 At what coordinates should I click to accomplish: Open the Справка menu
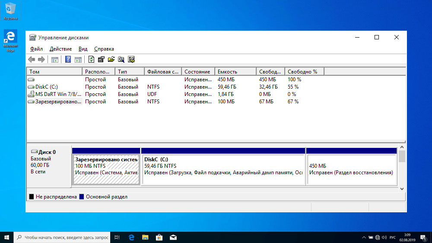click(x=104, y=49)
